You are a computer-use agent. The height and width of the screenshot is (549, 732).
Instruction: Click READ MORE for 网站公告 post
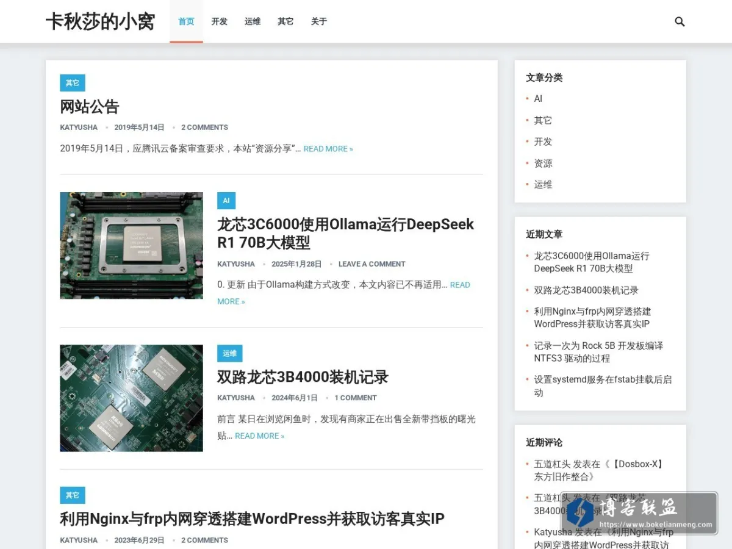(328, 149)
